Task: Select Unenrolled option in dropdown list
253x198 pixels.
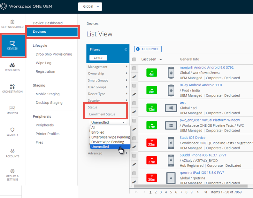Action: [x=110, y=147]
